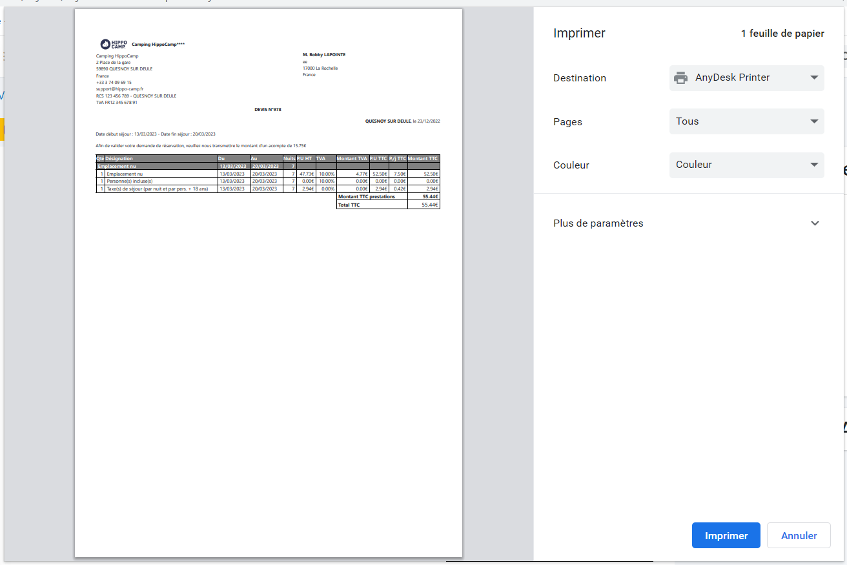Click the '1 feuille de papier' summary text
Screen dimensions: 847x565
click(x=782, y=34)
